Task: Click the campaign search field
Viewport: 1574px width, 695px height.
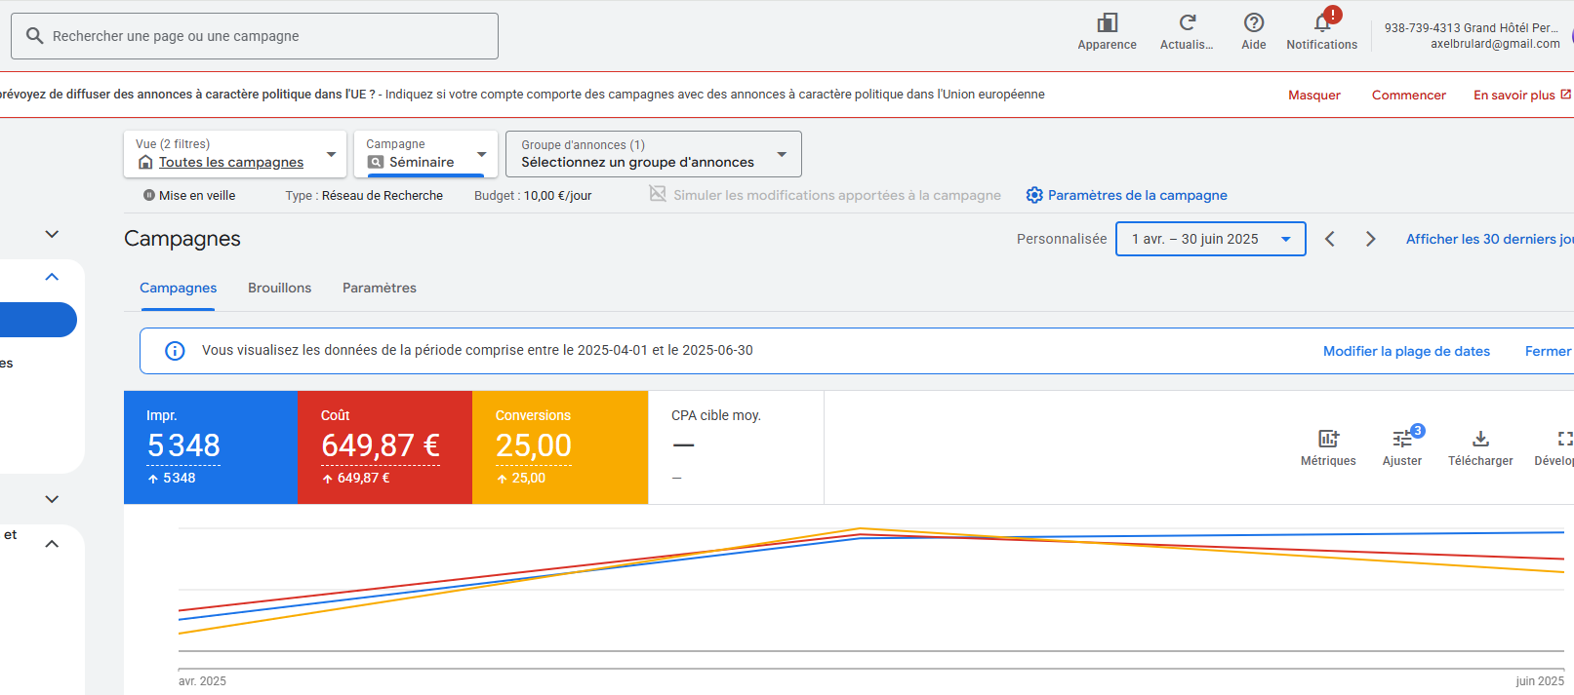Action: point(255,36)
